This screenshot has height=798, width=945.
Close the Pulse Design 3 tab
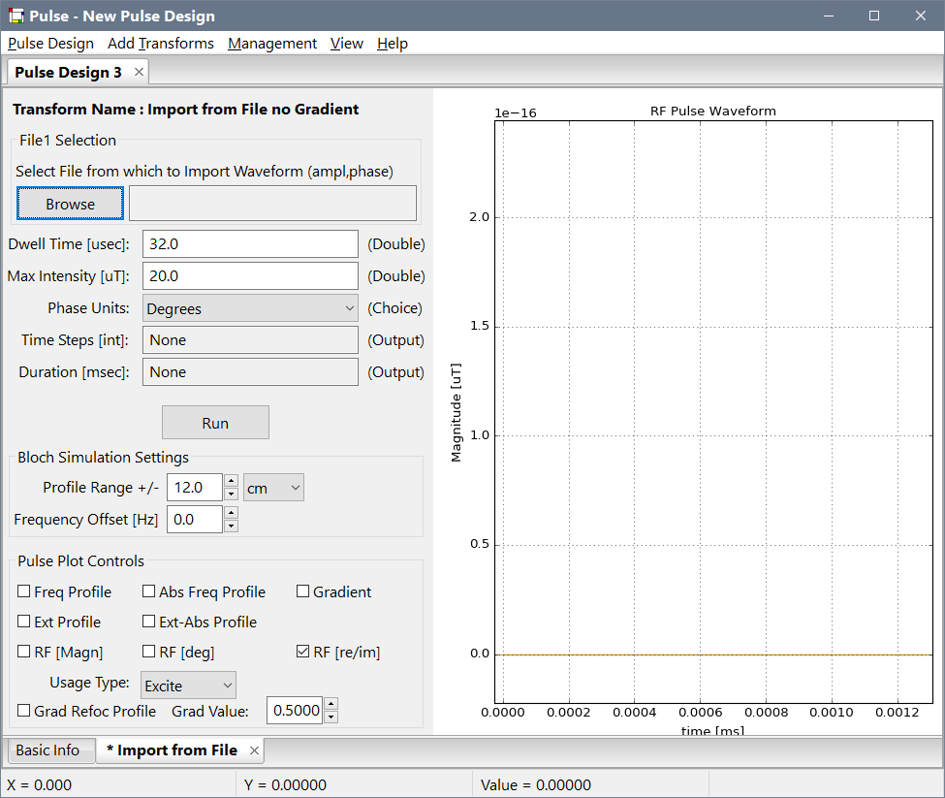coord(139,73)
